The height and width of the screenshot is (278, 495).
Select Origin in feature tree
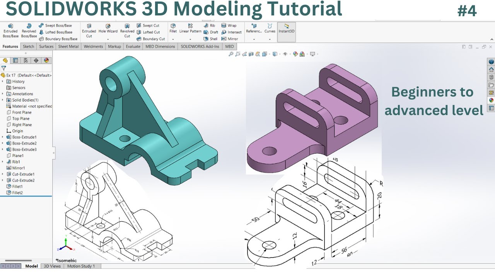pyautogui.click(x=15, y=131)
